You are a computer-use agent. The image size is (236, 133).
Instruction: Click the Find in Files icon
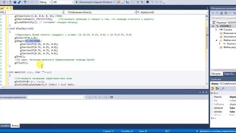click(119, 2)
